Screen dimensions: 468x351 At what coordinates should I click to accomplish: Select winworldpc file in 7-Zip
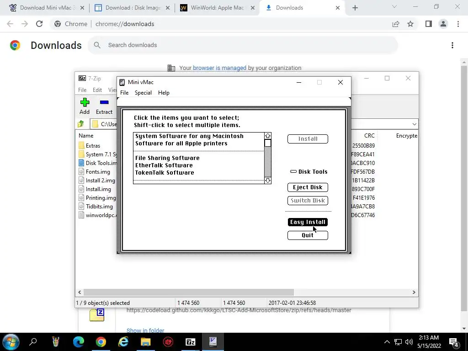click(x=98, y=215)
